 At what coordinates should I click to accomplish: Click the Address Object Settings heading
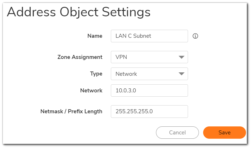pos(79,12)
